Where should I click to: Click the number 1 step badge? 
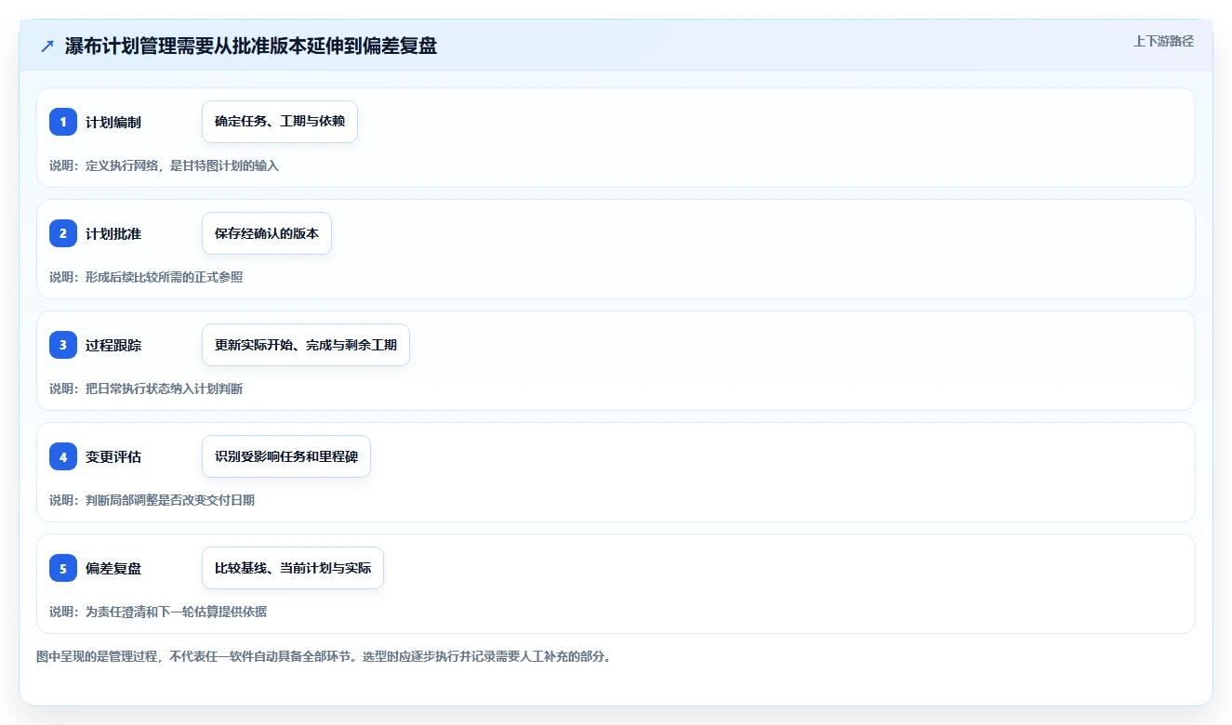pos(63,122)
